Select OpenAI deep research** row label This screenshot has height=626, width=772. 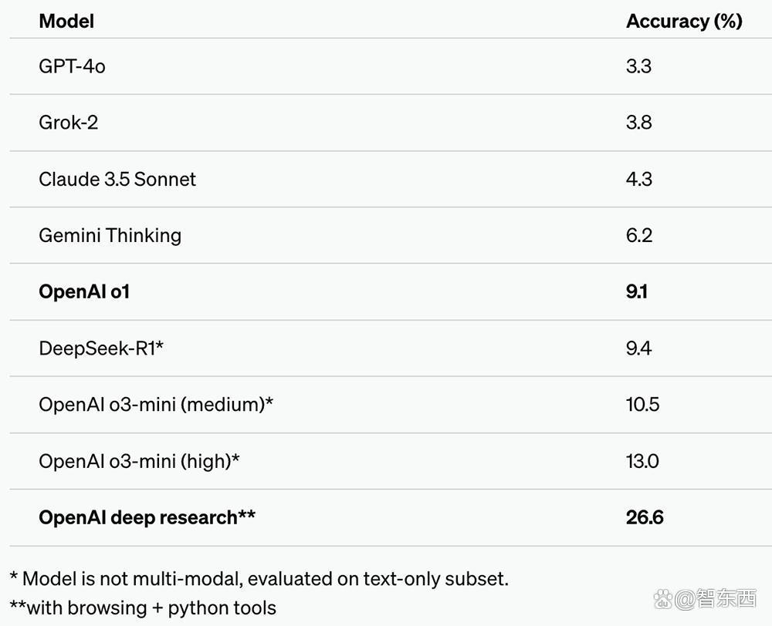[x=147, y=517]
